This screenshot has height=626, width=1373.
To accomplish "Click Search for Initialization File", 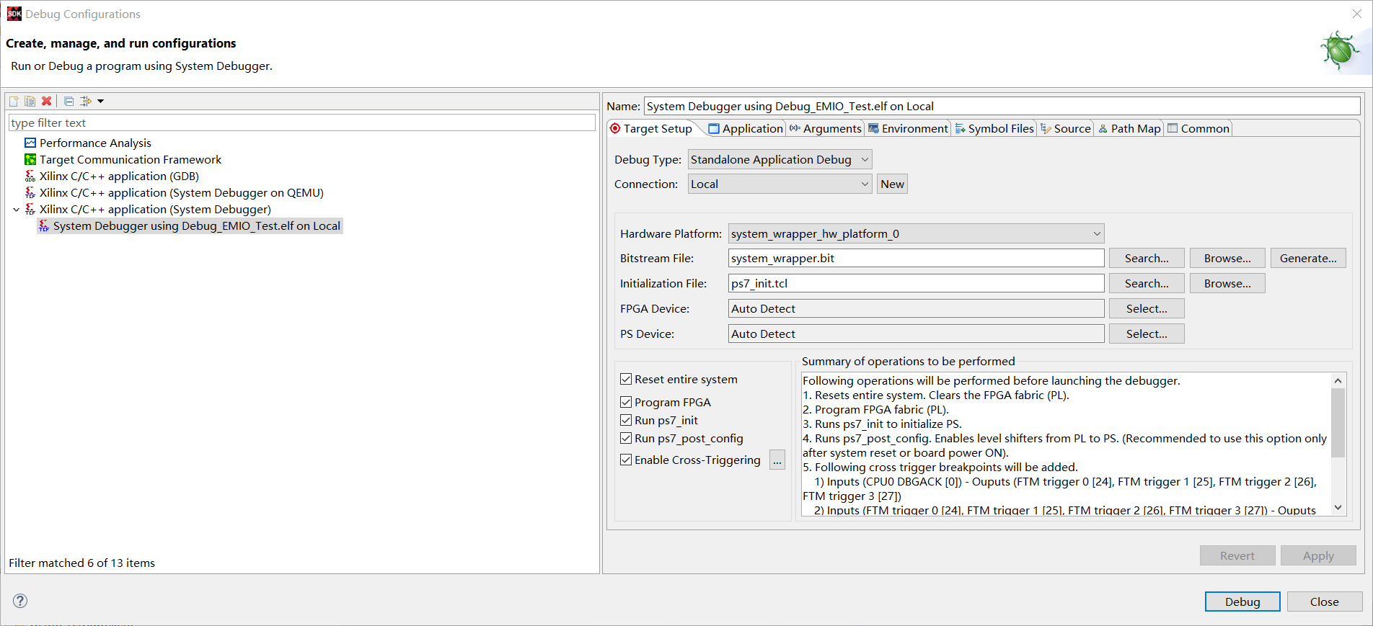I will coord(1147,283).
